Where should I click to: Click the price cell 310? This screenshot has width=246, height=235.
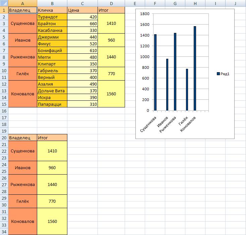tap(82, 104)
